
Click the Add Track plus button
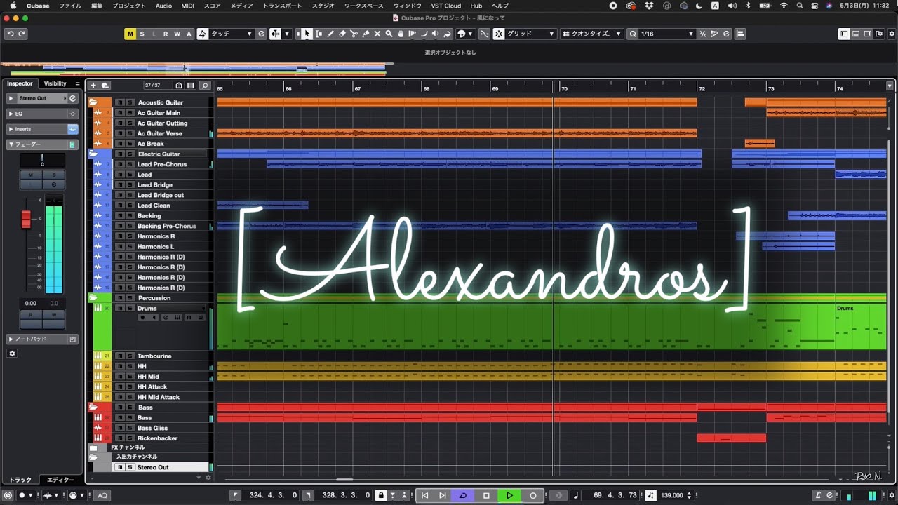click(x=93, y=86)
